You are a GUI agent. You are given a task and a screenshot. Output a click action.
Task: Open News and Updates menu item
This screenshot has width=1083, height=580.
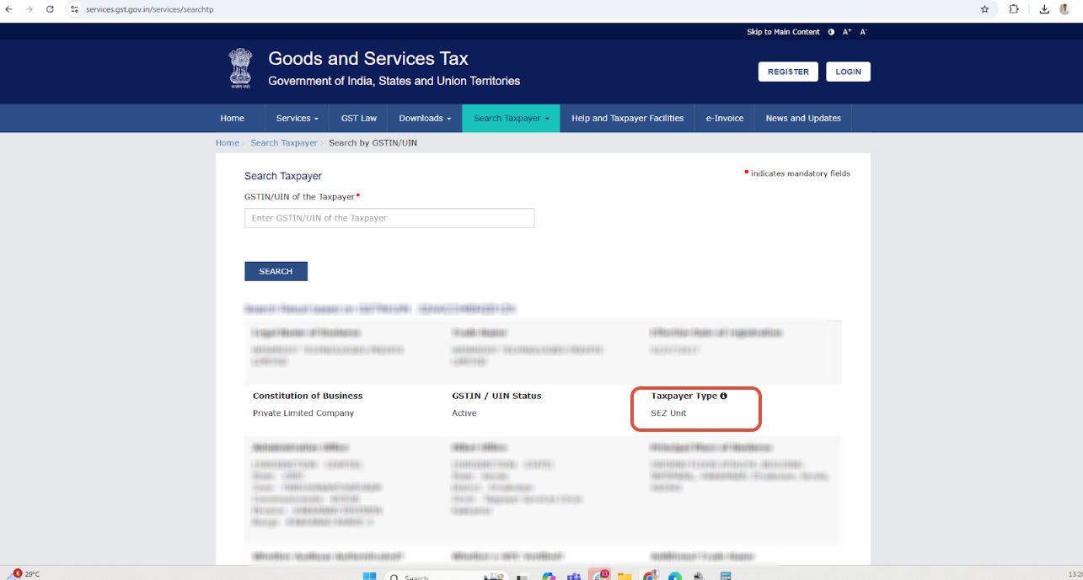tap(803, 119)
